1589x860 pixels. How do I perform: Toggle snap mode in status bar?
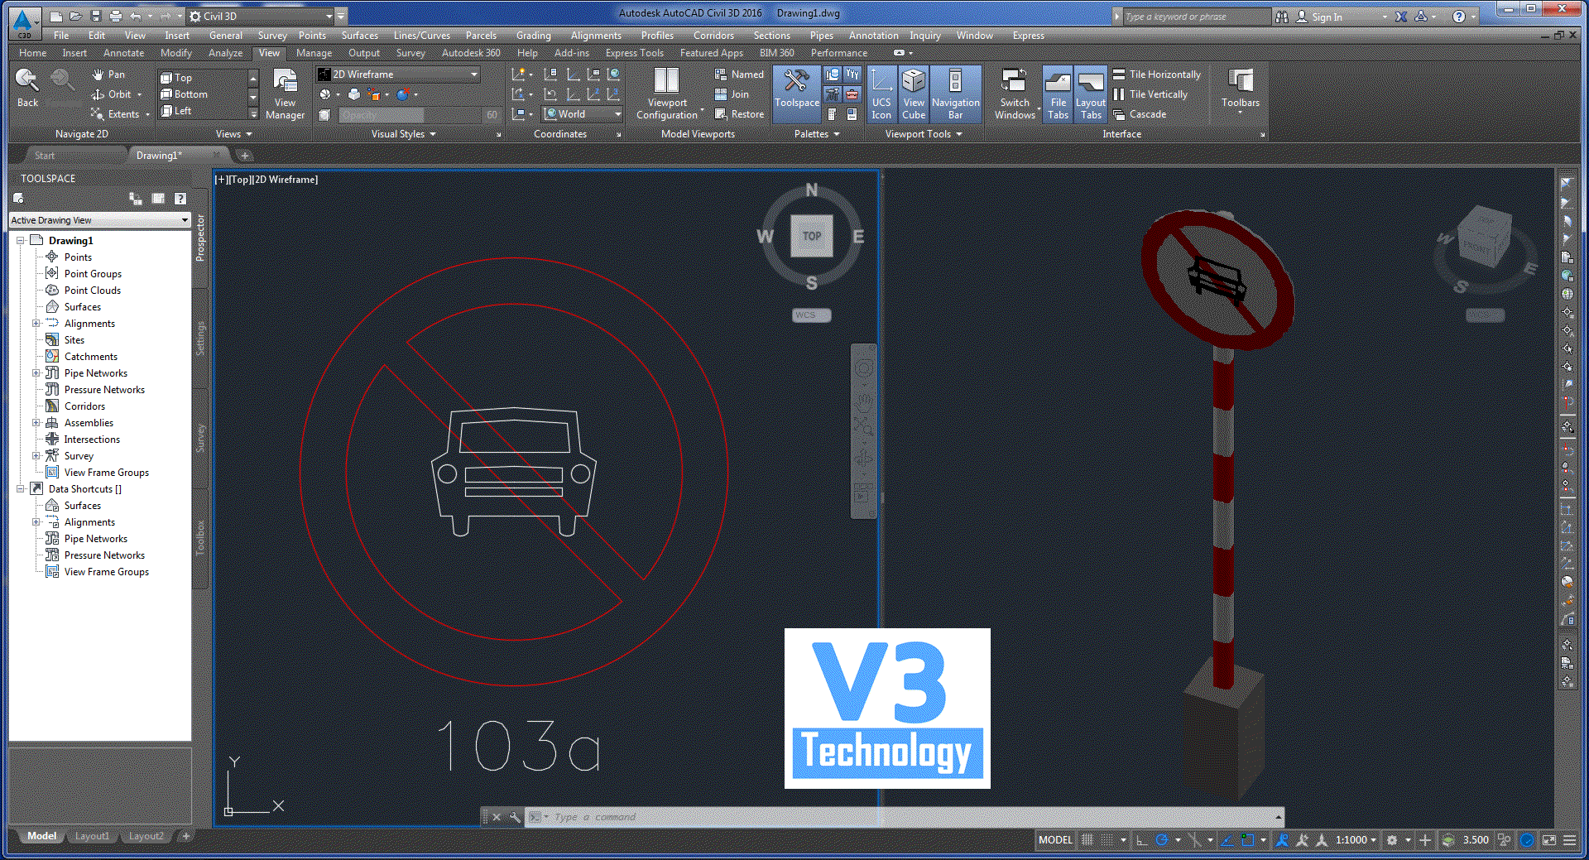[x=1107, y=840]
